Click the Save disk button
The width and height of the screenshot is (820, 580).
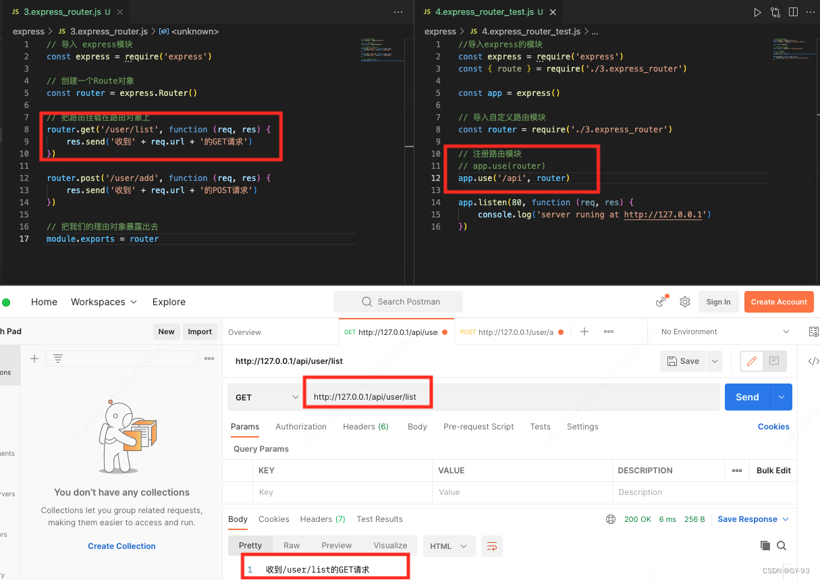coord(683,361)
